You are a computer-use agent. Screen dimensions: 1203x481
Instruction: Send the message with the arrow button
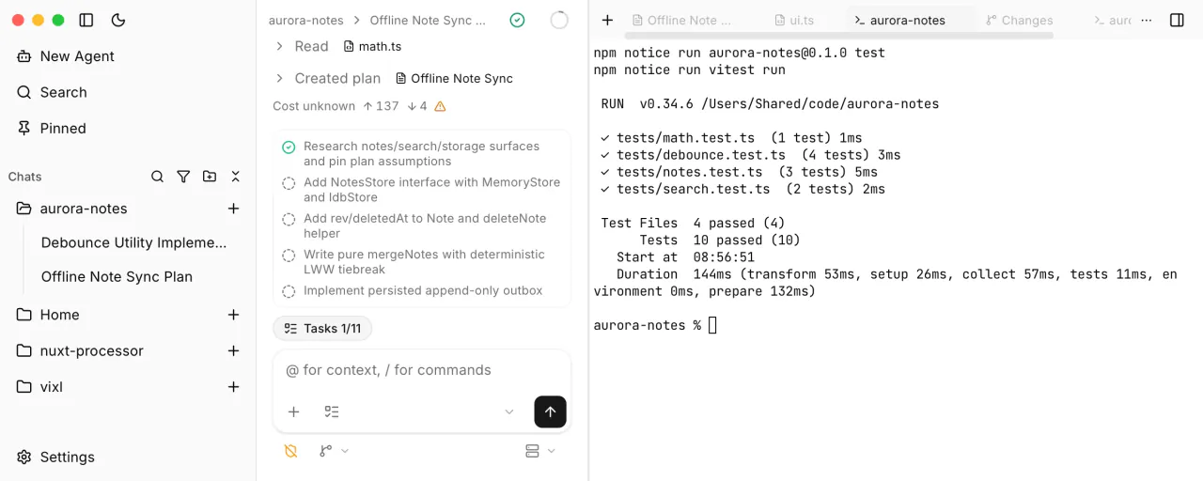[550, 411]
